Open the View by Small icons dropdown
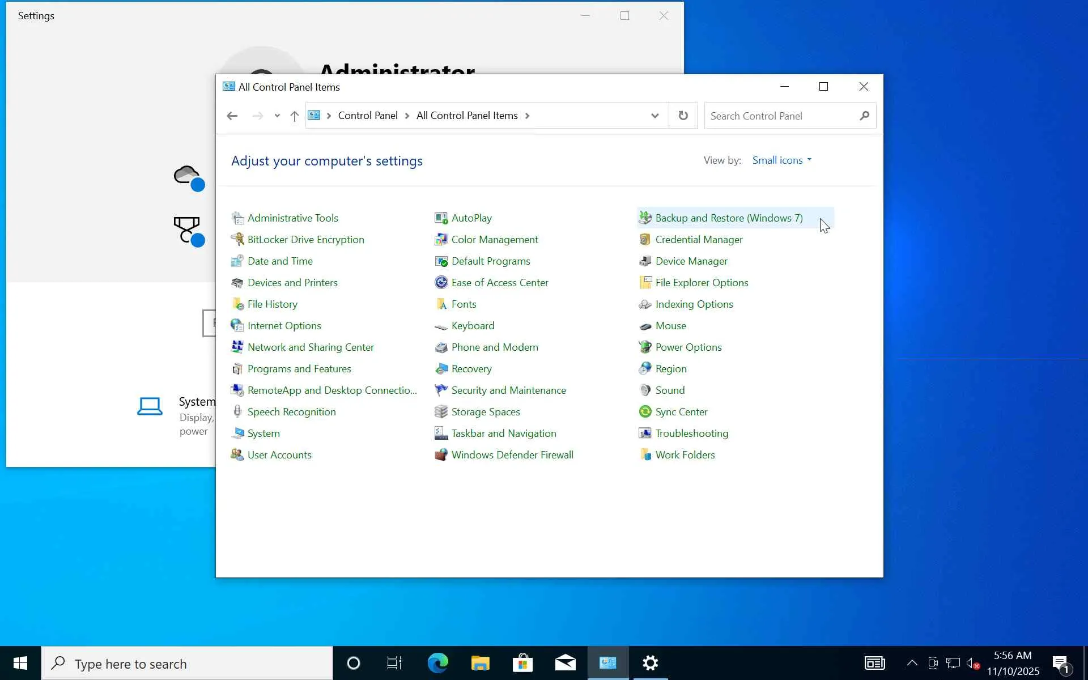The image size is (1088, 680). (781, 160)
